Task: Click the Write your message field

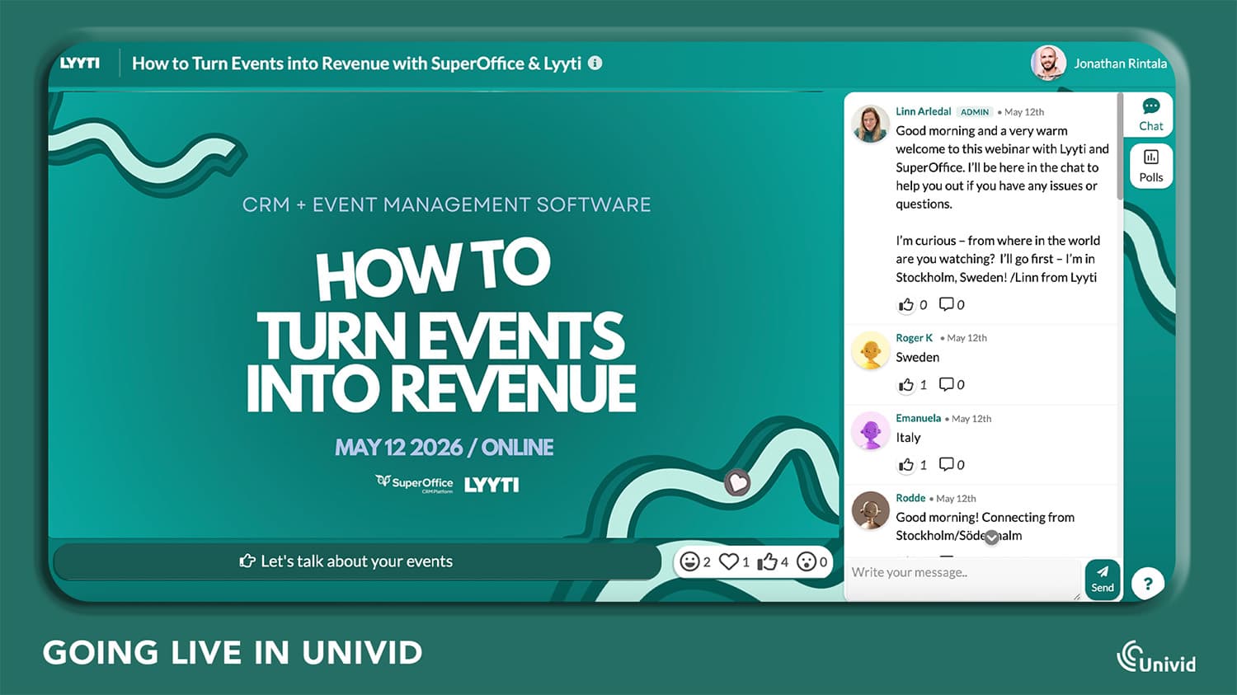Action: click(x=963, y=579)
